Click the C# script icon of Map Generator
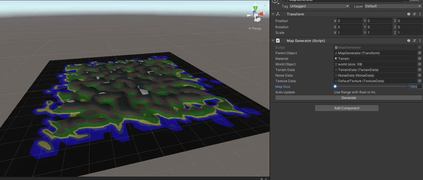Image resolution: width=423 pixels, height=180 pixels. pos(278,41)
